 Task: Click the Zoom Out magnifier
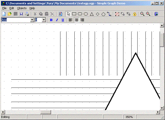click(x=142, y=14)
